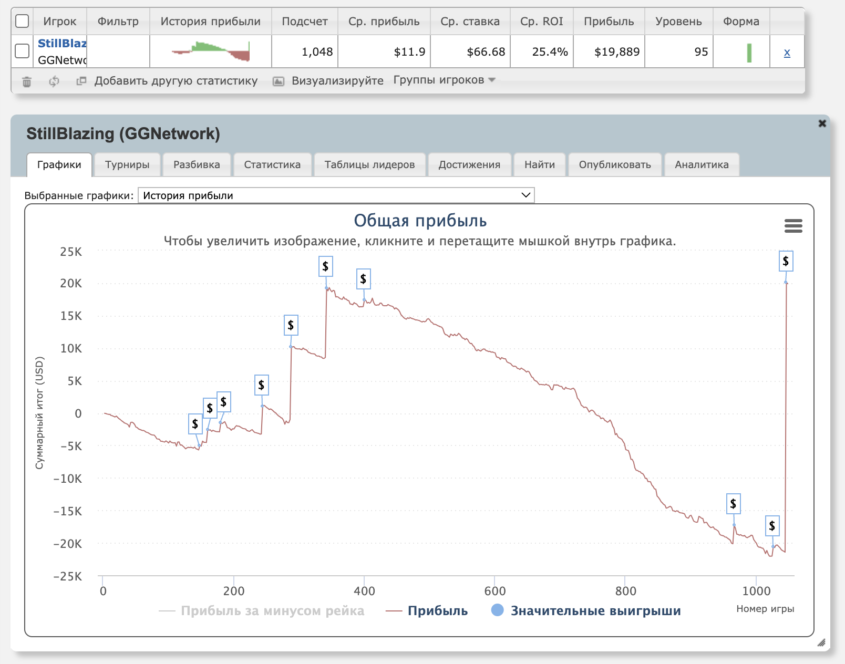Tick the checkbox in the StillBlazing row
845x664 pixels.
point(22,51)
